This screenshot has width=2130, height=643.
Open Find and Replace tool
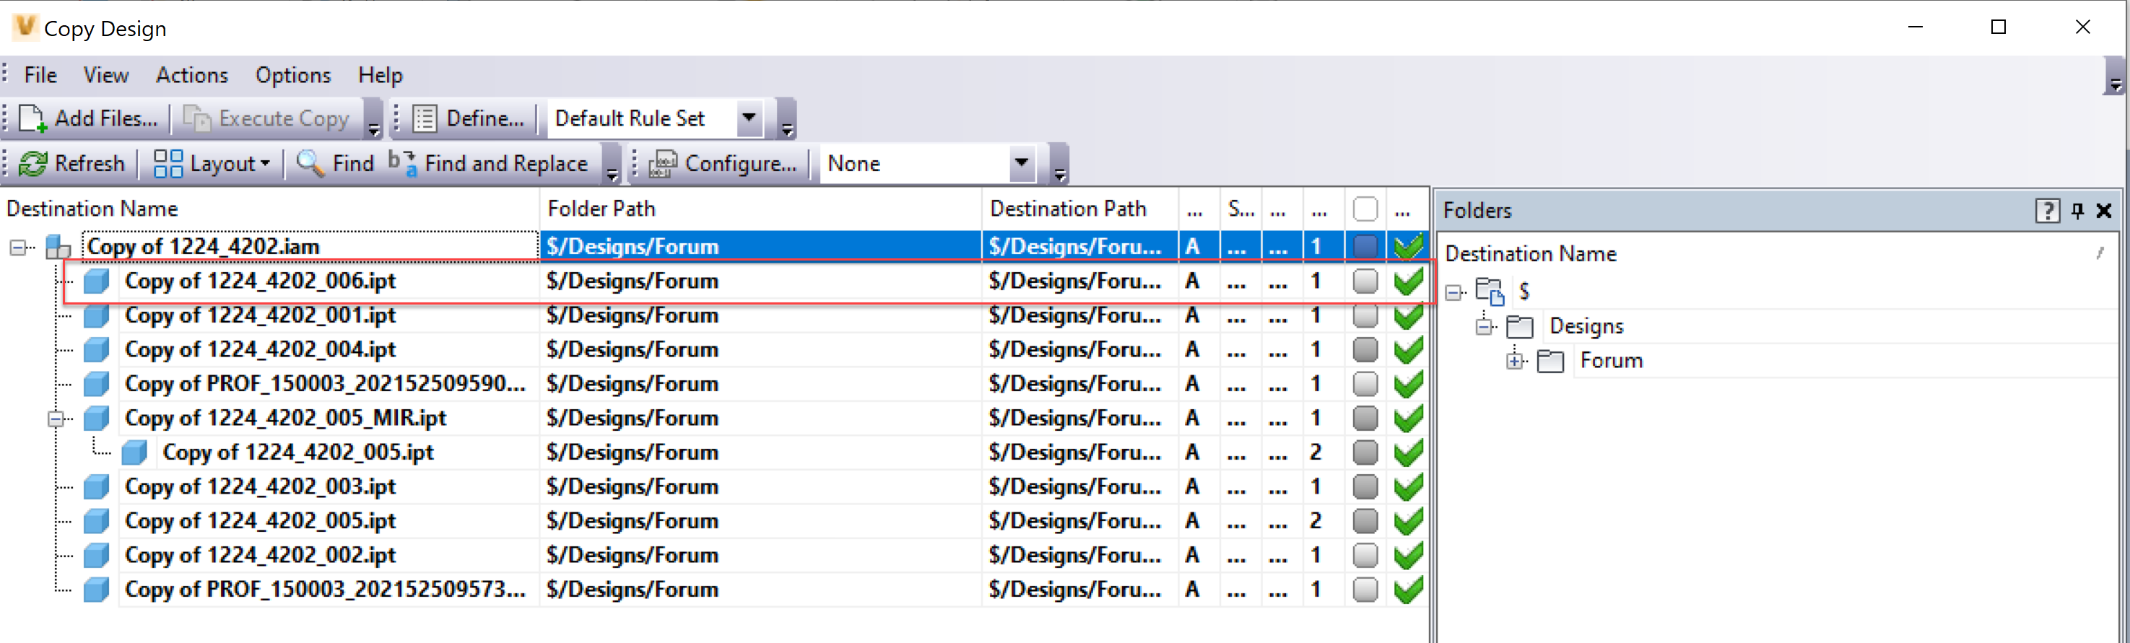[x=488, y=163]
